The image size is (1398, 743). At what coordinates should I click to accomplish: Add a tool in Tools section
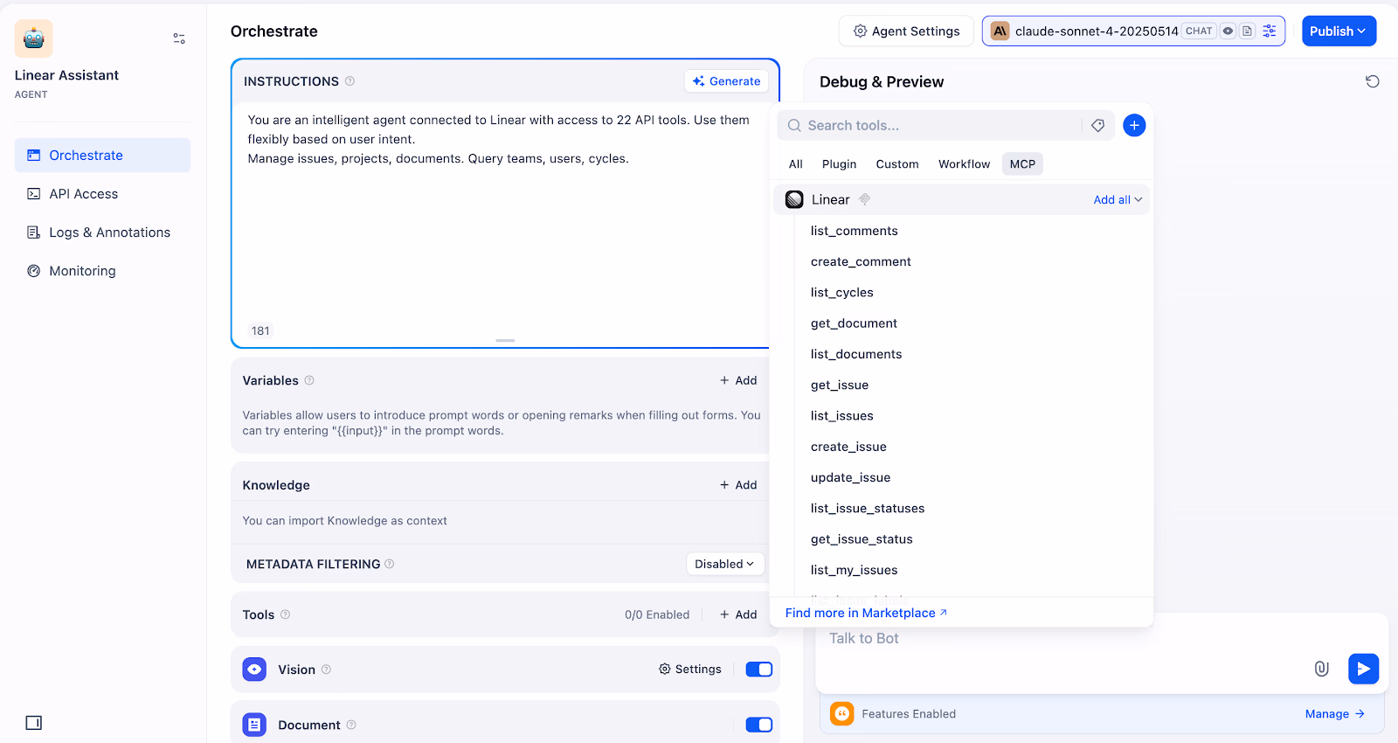[x=738, y=615]
